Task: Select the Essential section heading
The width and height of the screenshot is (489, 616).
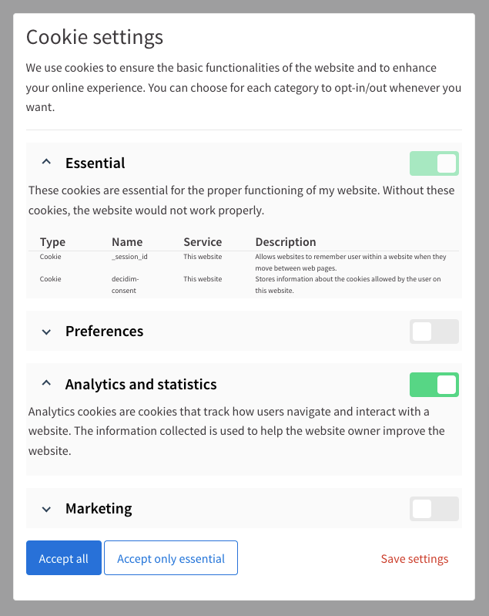Action: (x=95, y=163)
